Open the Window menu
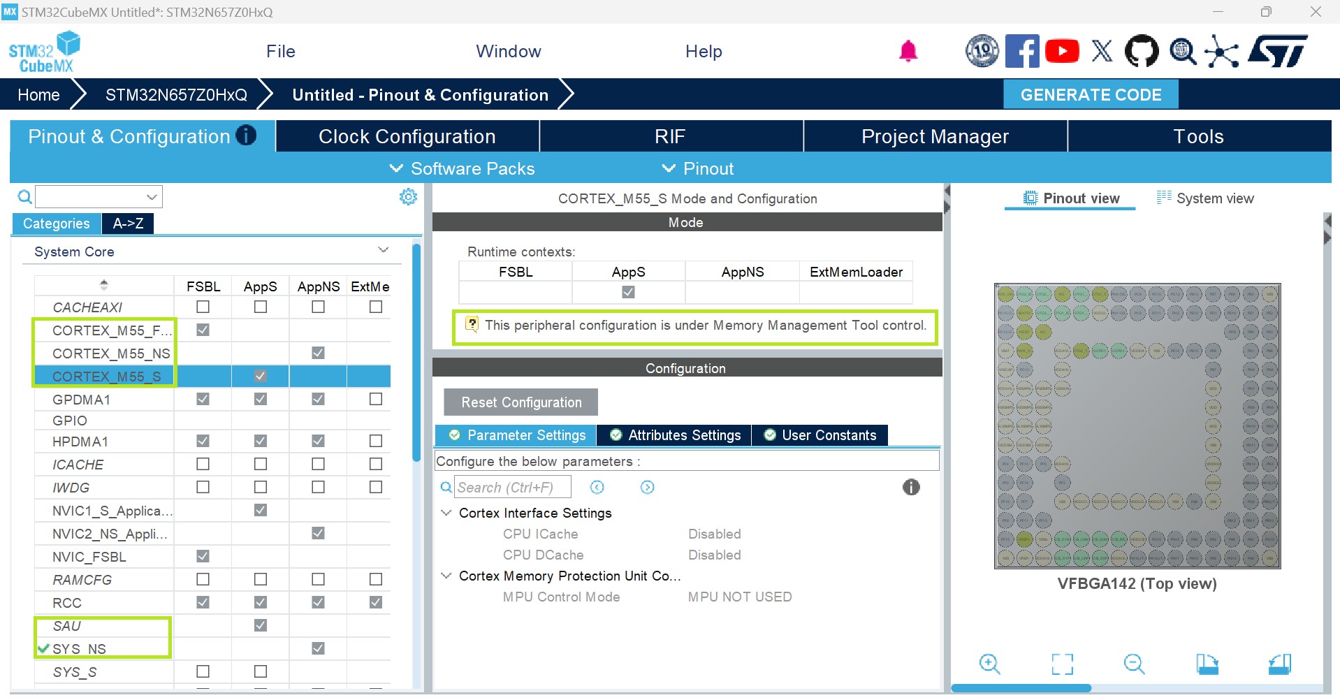This screenshot has width=1340, height=700. pyautogui.click(x=509, y=51)
